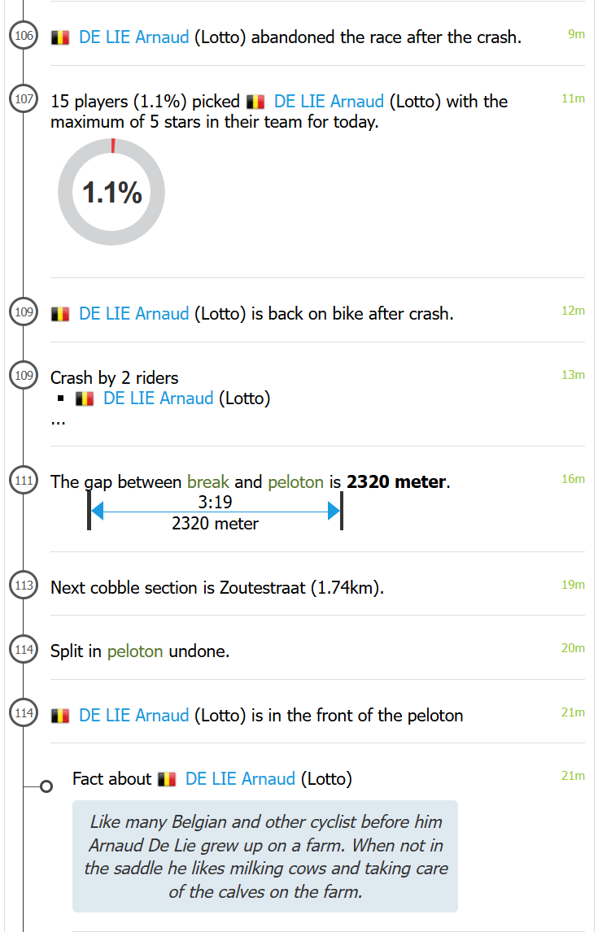Click Belgian flag beside abandoned race entry

click(60, 37)
